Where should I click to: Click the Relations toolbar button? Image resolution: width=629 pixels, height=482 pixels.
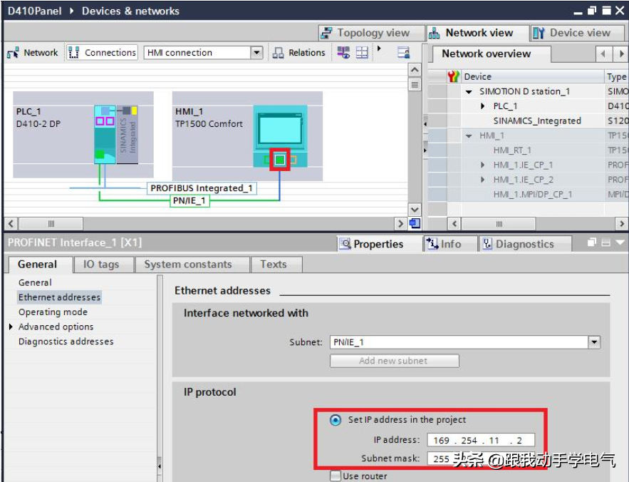click(x=299, y=53)
